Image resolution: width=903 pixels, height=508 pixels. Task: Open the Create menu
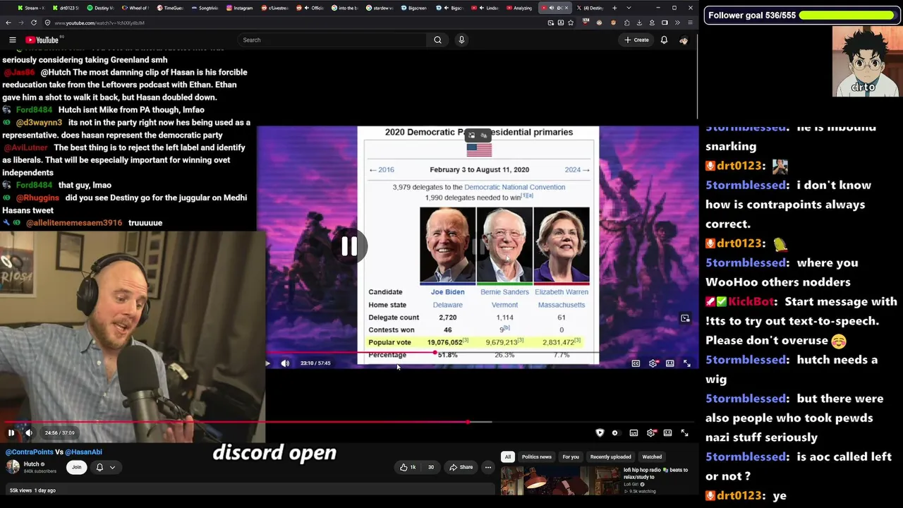pyautogui.click(x=636, y=40)
